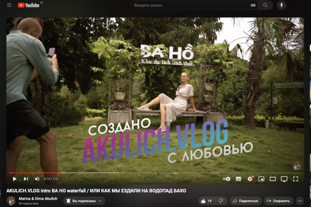Open the on-screen keyboard icon in search
311x207 pixels.
tap(253, 5)
